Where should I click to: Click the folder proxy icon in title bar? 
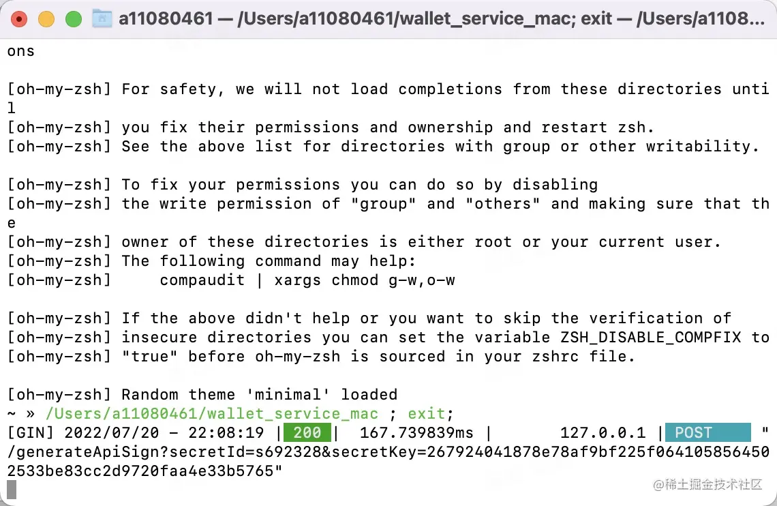tap(102, 19)
